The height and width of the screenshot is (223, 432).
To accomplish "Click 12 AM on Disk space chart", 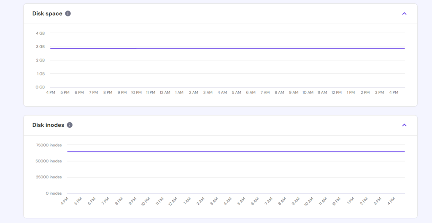I will [165, 92].
